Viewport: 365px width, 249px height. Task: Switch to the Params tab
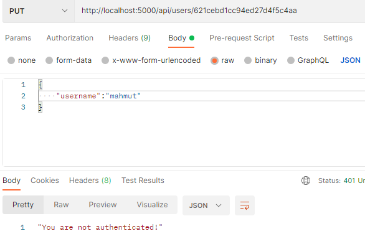click(x=18, y=38)
